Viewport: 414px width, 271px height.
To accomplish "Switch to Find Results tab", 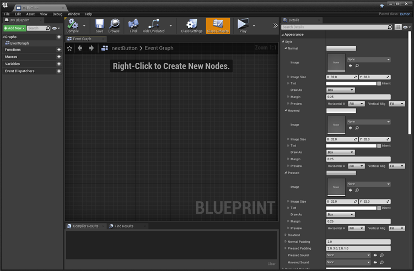I will pos(124,226).
